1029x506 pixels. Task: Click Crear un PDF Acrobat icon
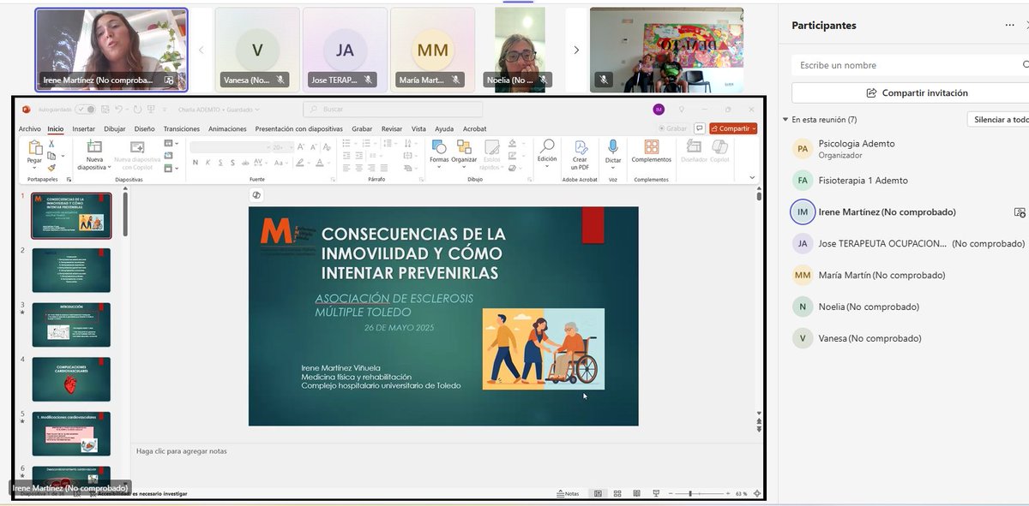pos(581,146)
